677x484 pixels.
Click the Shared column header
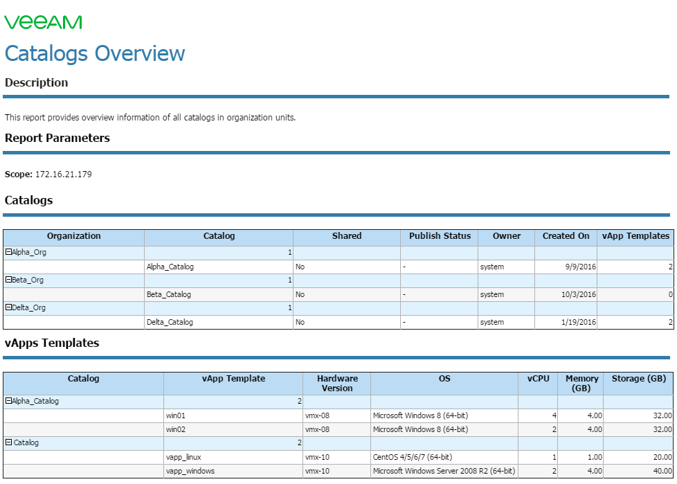347,236
